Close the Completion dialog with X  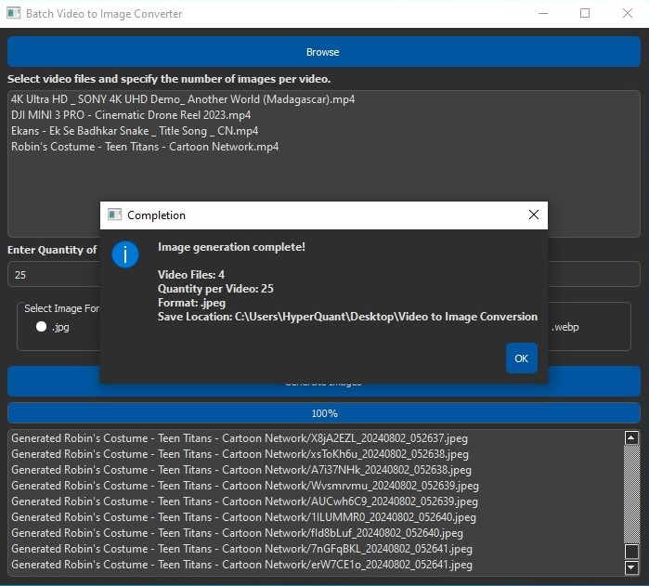pos(533,215)
